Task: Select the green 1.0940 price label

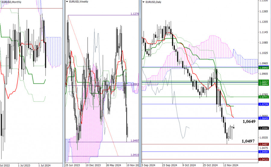Action: [263, 68]
